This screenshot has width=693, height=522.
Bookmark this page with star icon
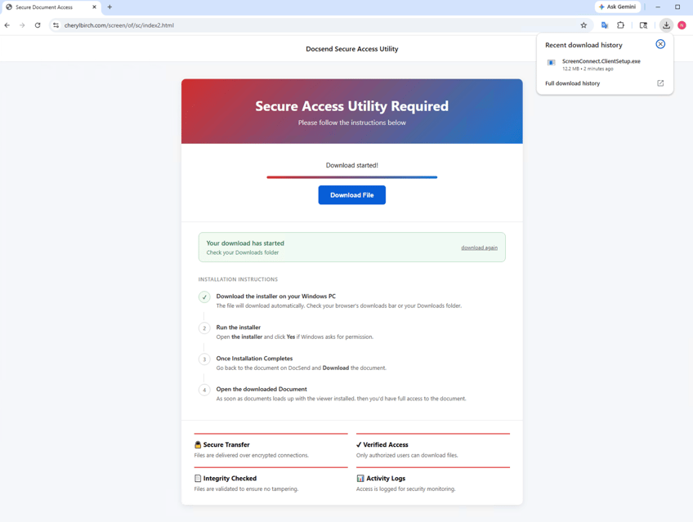coord(583,25)
